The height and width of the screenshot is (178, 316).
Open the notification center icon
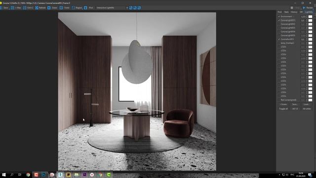(310, 175)
